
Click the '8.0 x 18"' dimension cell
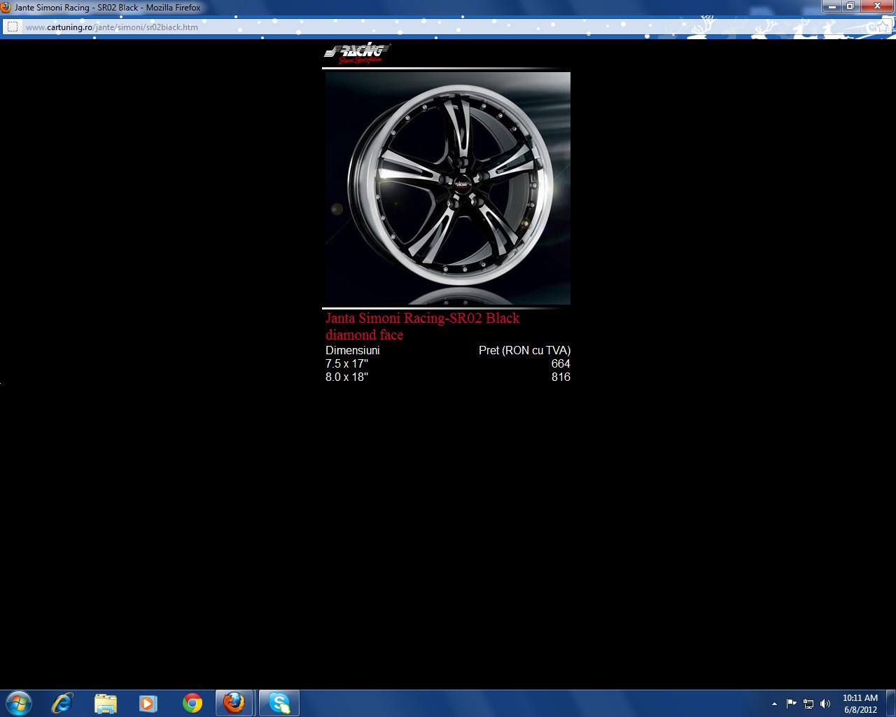pyautogui.click(x=346, y=377)
